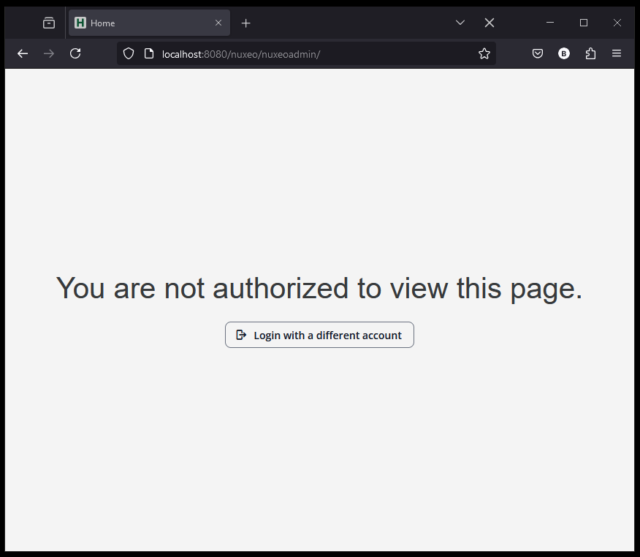Open the hamburger application menu
The width and height of the screenshot is (640, 557).
[617, 53]
